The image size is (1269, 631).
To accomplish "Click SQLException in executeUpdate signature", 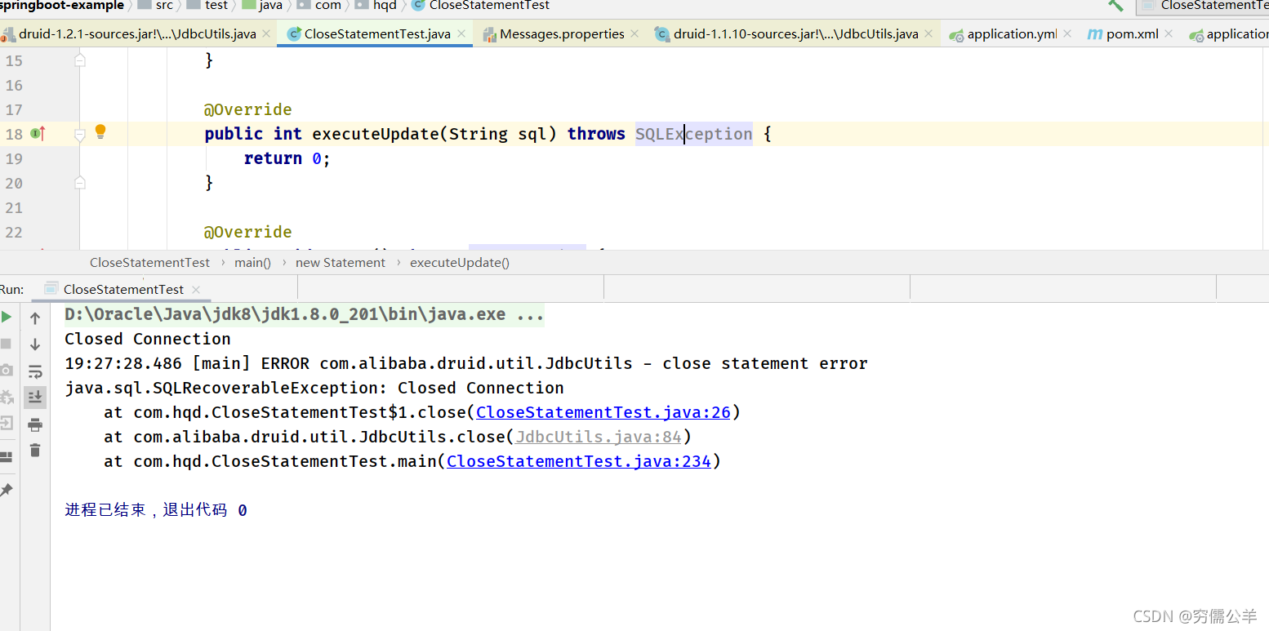I will point(694,134).
